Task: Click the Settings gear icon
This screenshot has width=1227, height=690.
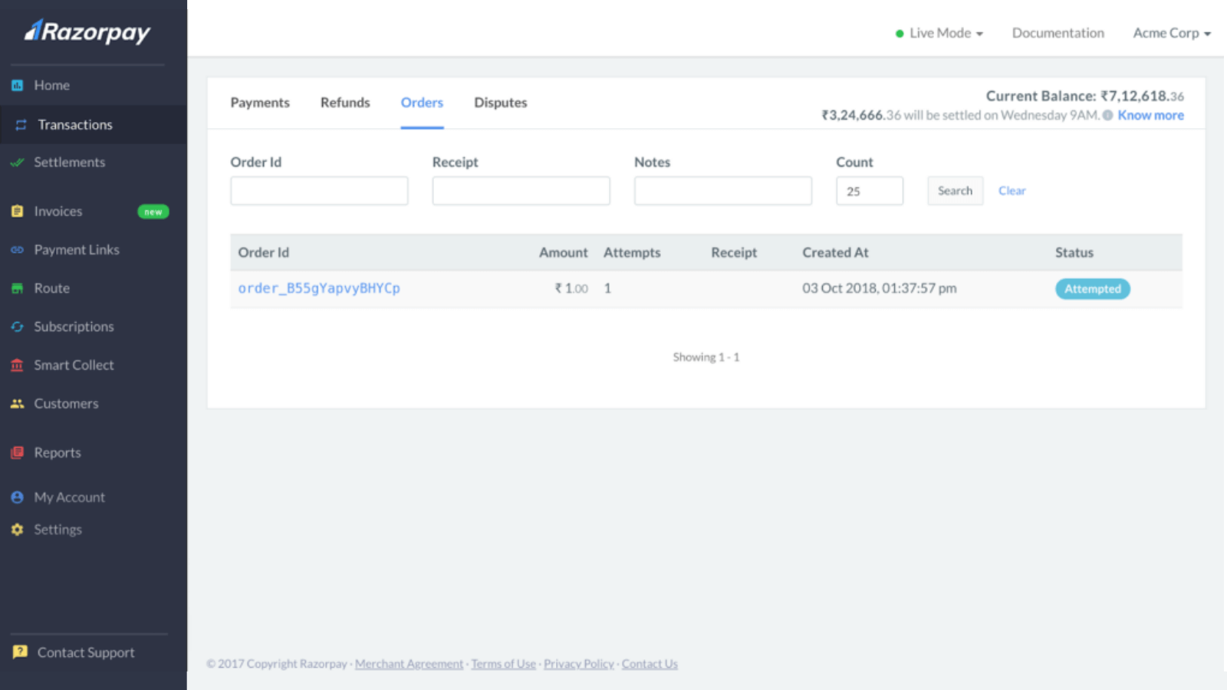Action: point(17,529)
